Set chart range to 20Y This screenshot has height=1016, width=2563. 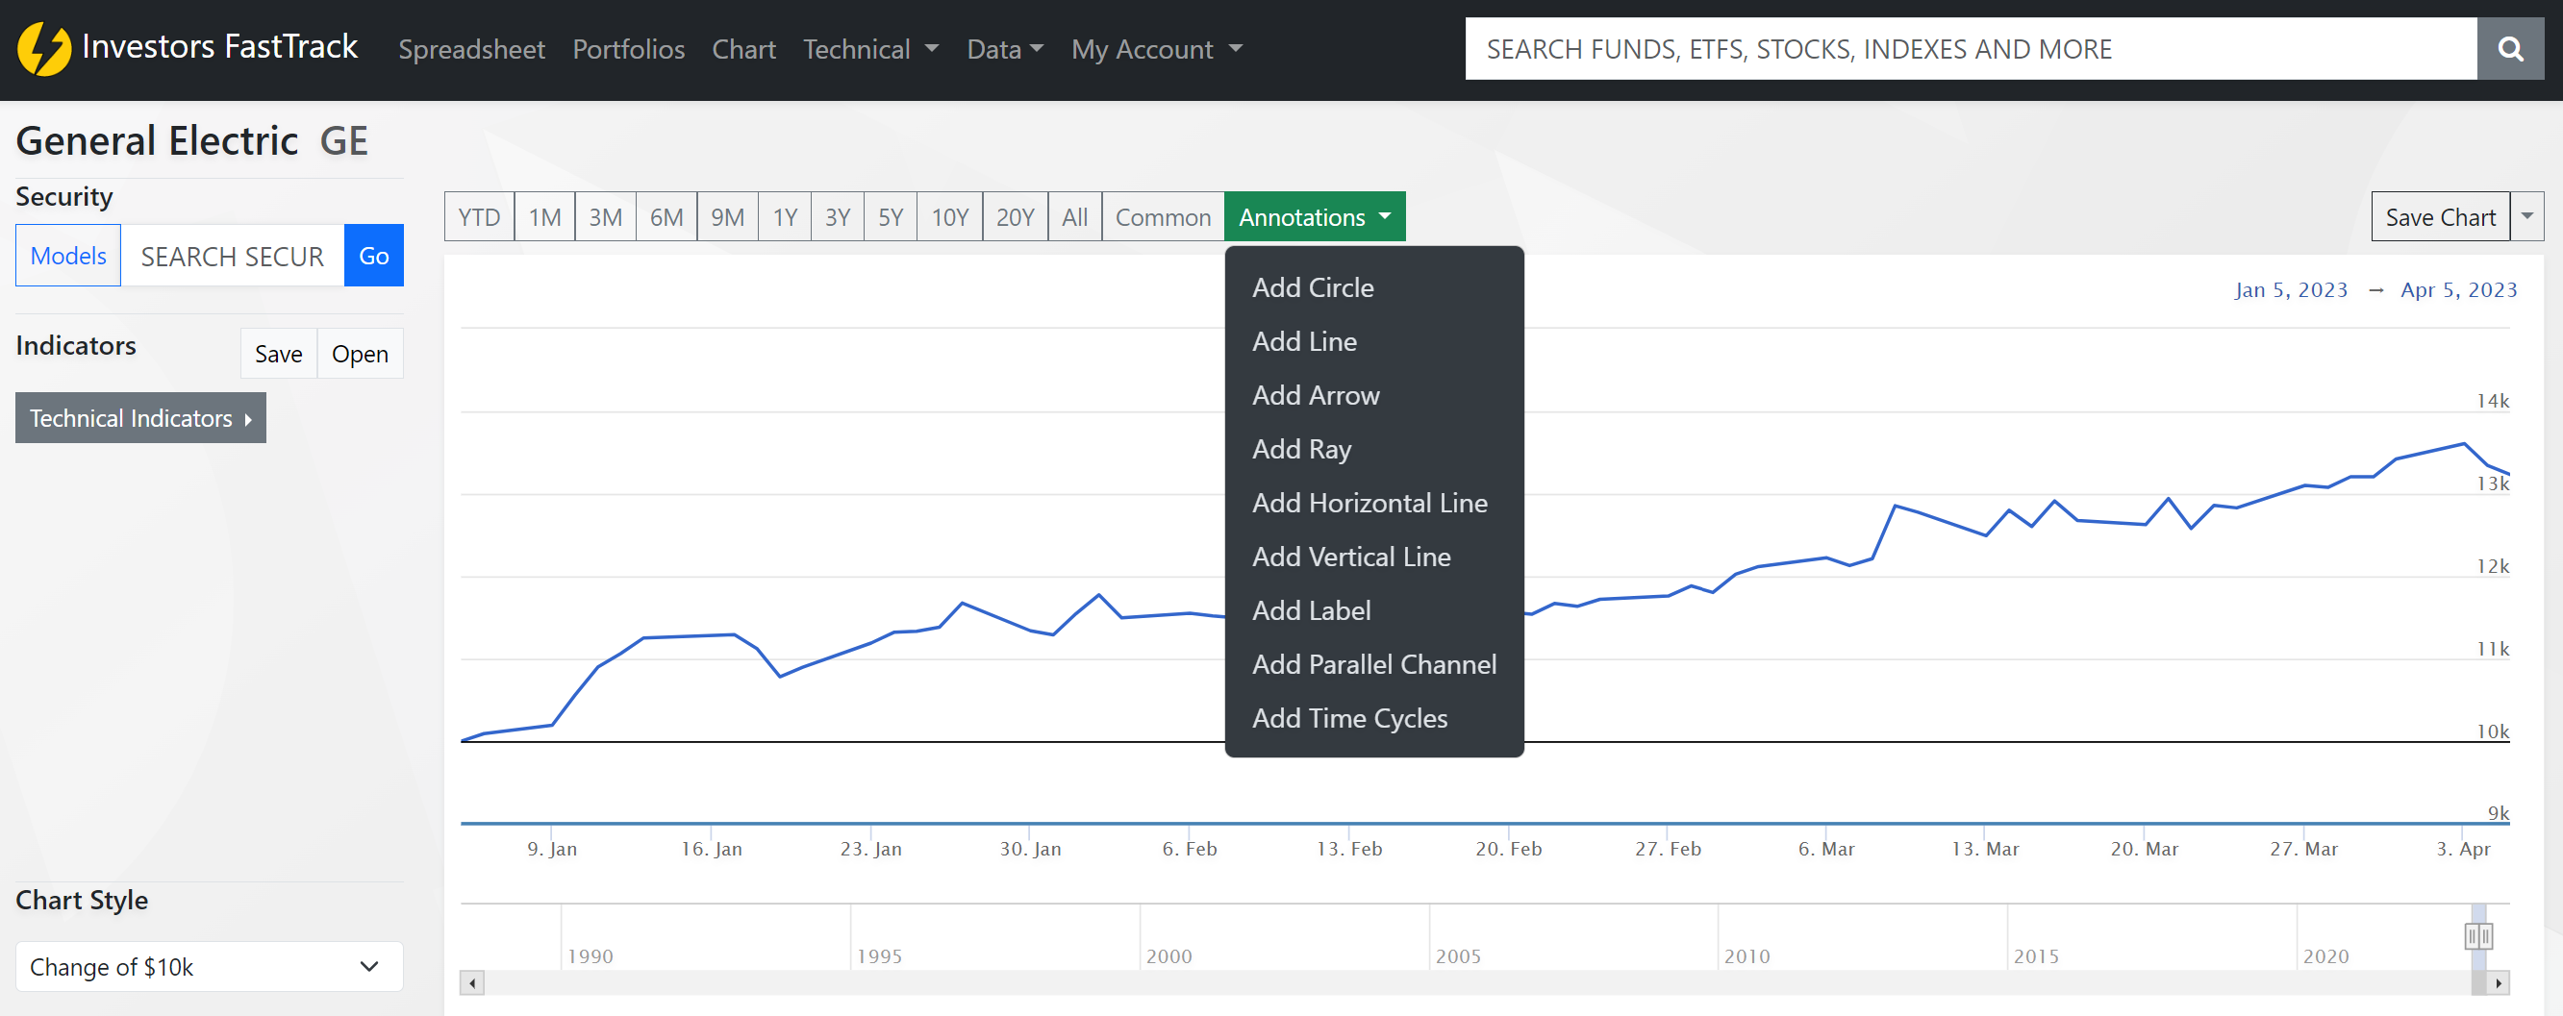(1015, 216)
